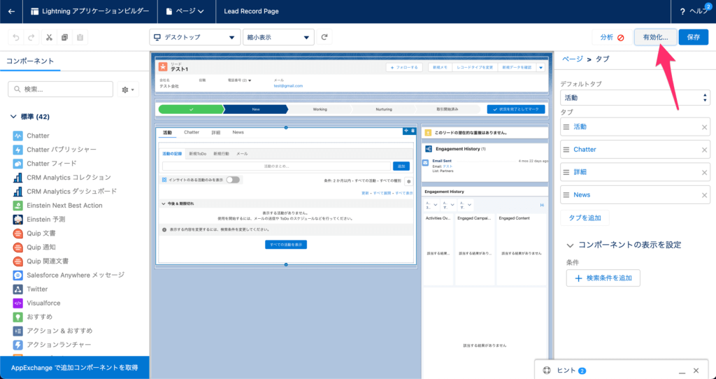Toggle インサイトのある活動のみを表示 switch

[233, 180]
